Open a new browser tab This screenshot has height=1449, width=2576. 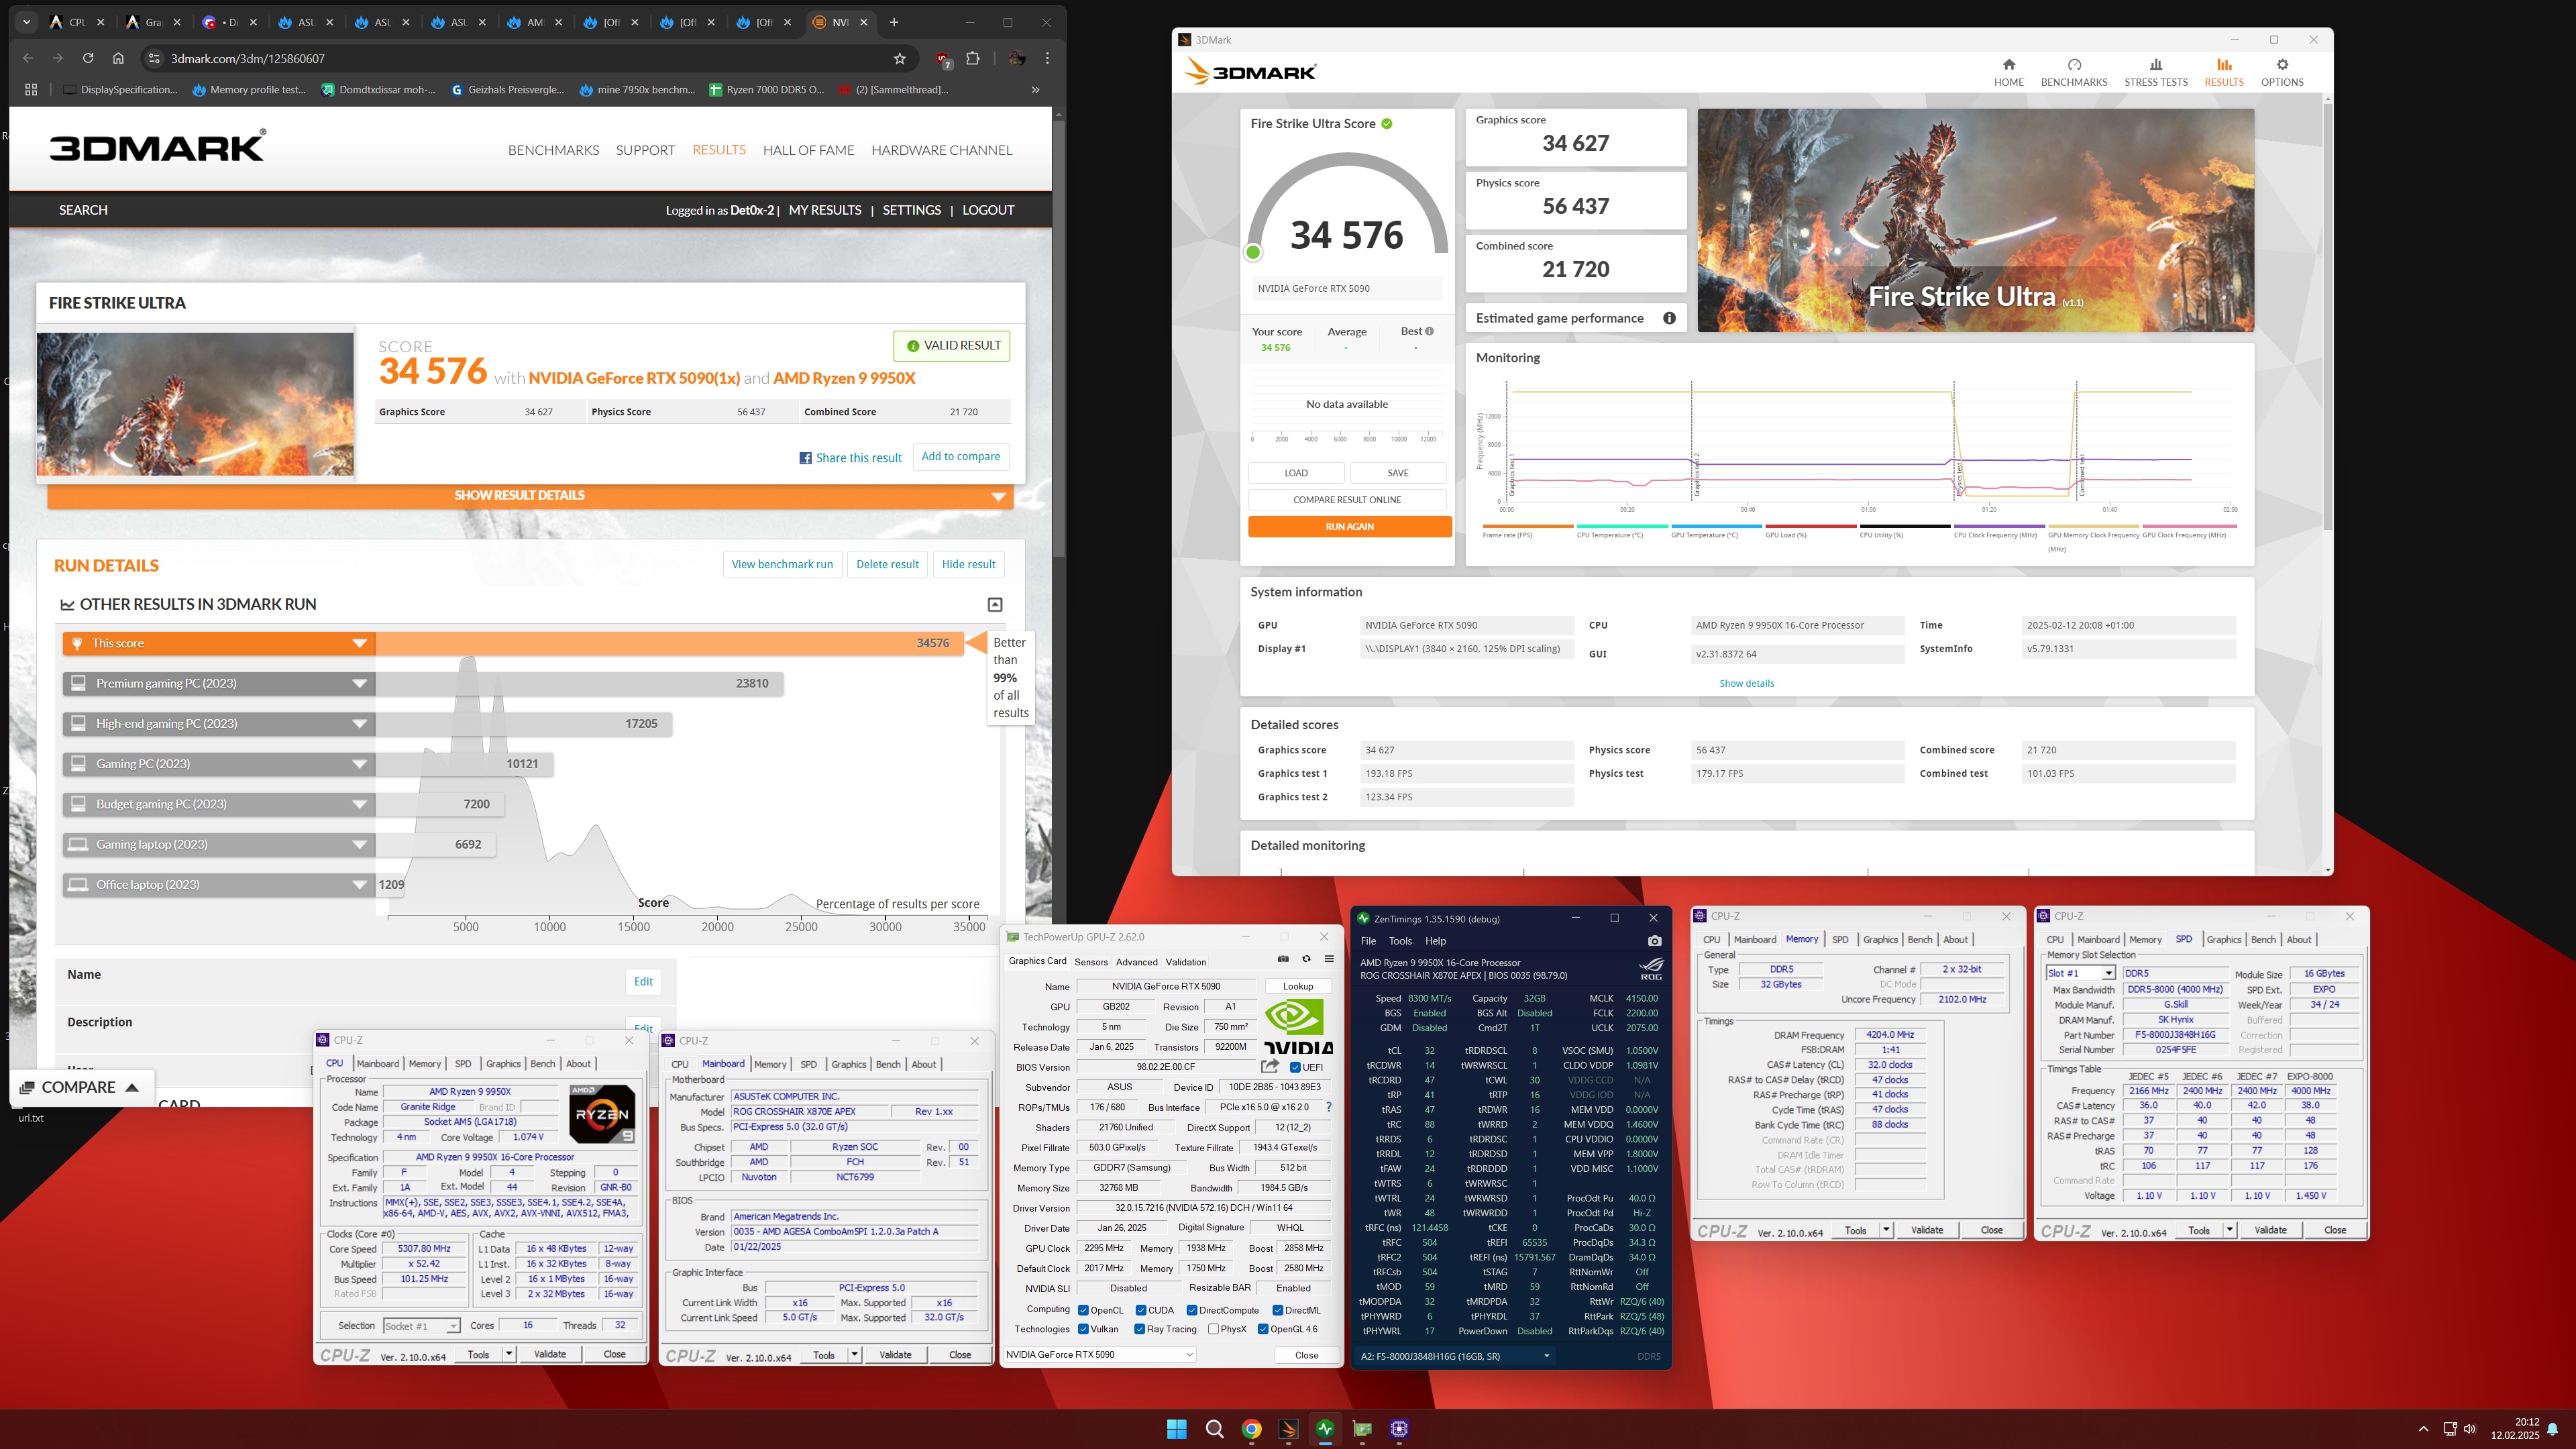click(894, 22)
